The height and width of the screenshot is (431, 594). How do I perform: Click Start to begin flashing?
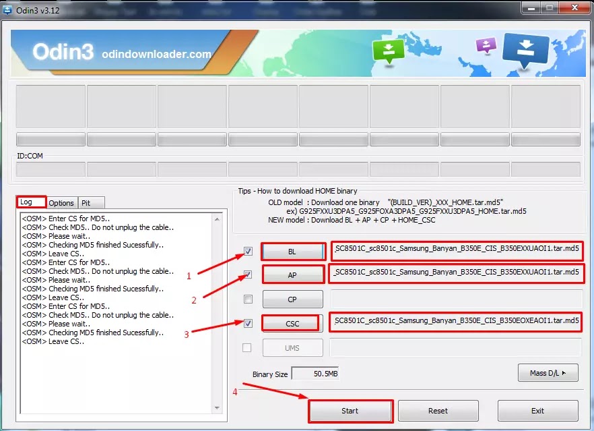(x=350, y=411)
